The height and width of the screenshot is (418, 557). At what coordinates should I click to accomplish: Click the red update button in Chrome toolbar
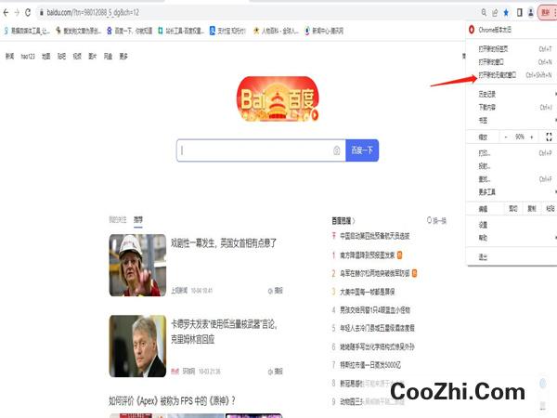point(547,12)
